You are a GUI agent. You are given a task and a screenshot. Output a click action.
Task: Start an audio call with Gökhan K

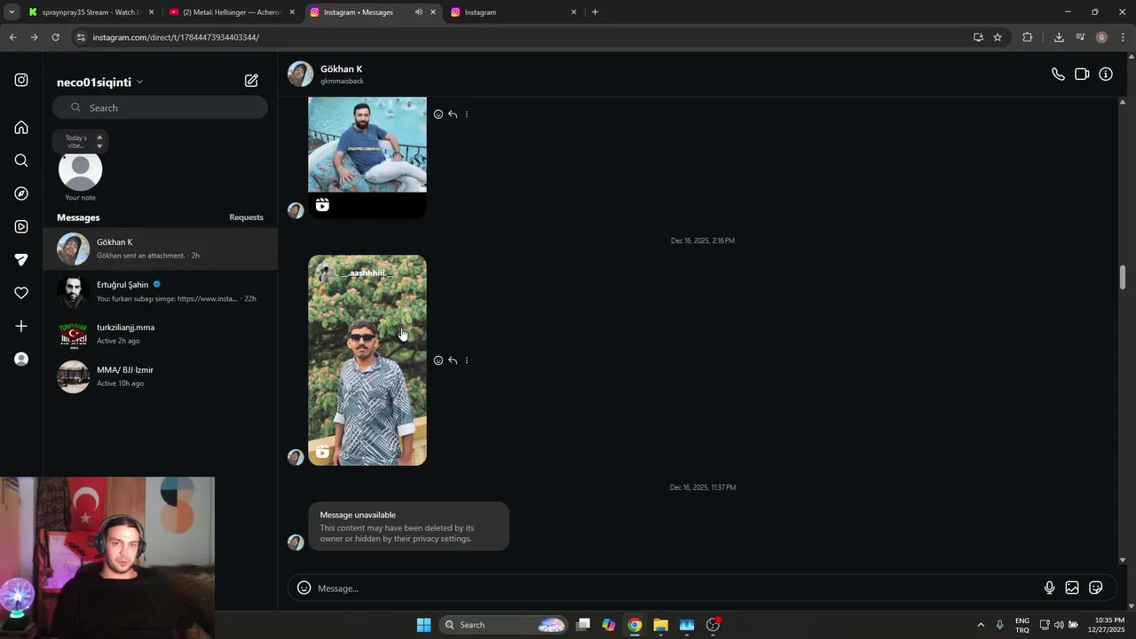click(1058, 75)
